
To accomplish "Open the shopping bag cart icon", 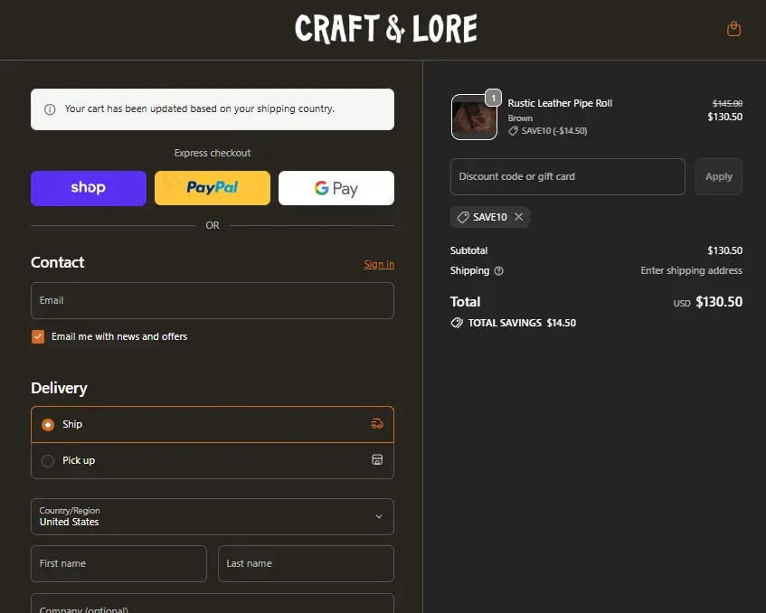I will [x=733, y=29].
